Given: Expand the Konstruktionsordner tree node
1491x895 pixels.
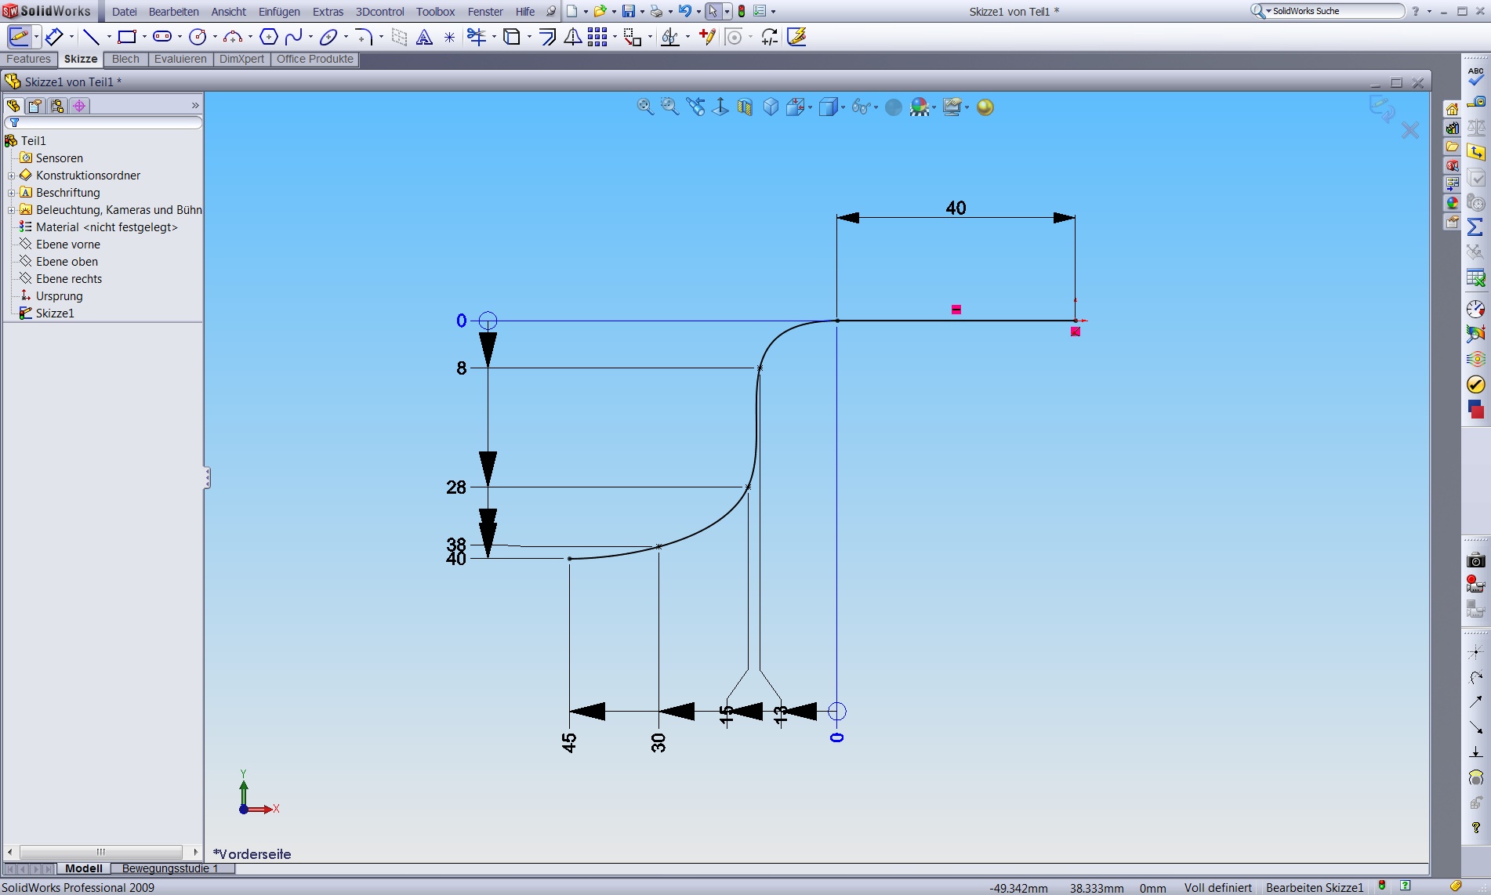Looking at the screenshot, I should 11,176.
